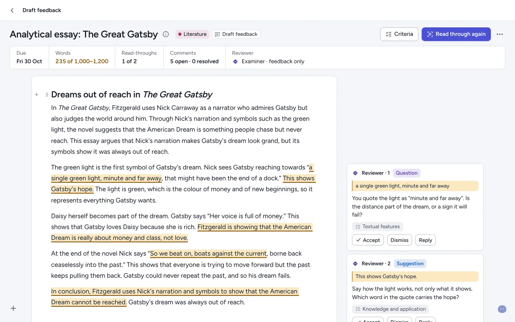Click Reviewer 1's question text about the distance
The height and width of the screenshot is (322, 515).
pos(411,206)
